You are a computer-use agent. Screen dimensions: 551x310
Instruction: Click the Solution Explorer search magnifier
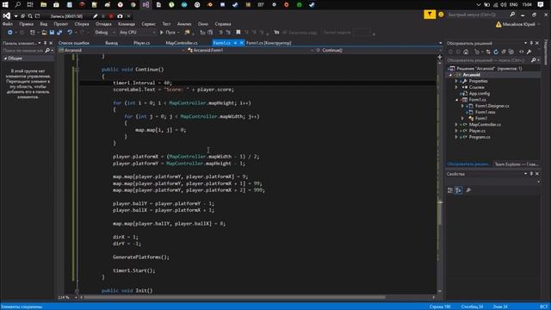click(x=534, y=60)
